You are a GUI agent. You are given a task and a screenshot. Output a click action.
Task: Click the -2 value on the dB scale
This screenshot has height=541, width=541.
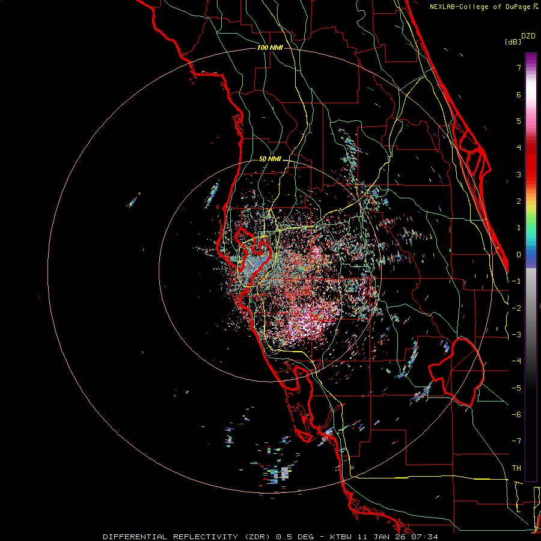pyautogui.click(x=516, y=308)
